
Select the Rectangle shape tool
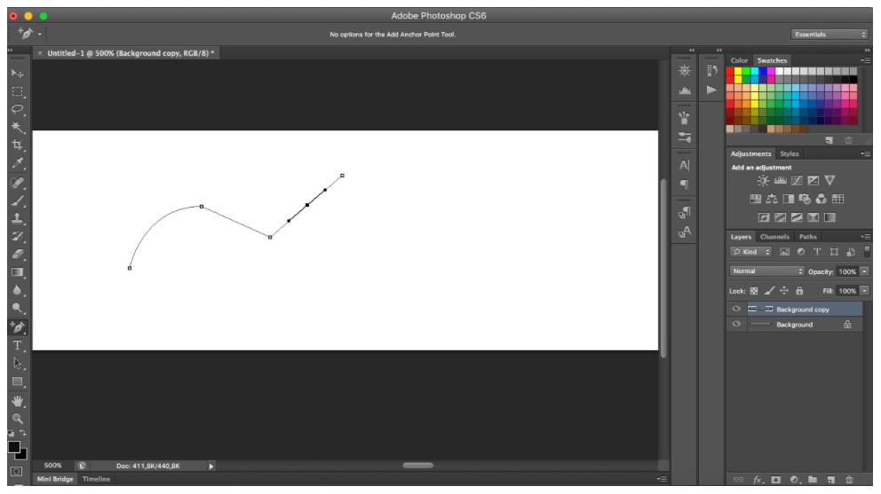click(x=18, y=381)
